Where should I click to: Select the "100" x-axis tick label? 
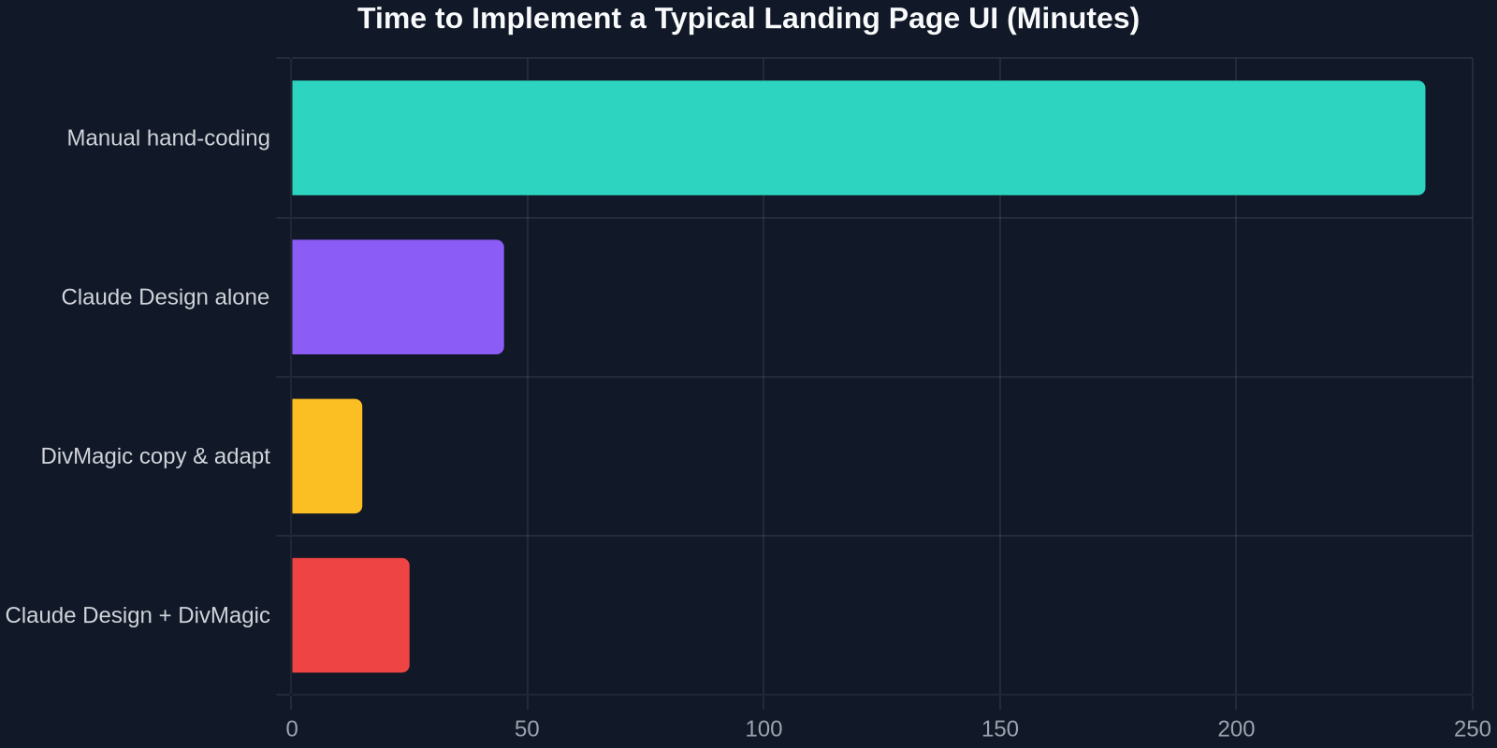763,729
